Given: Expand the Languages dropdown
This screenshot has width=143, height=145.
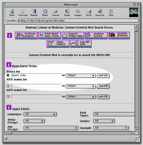Looking at the screenshot, I should point(40,114).
